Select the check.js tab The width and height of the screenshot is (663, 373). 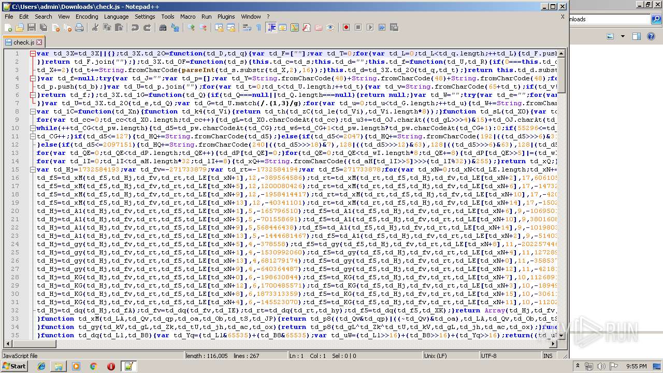click(23, 42)
